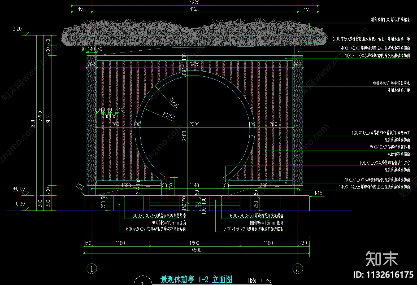Click grid axis bubble number 2
Screen dimensions: 417x285
coord(298,269)
